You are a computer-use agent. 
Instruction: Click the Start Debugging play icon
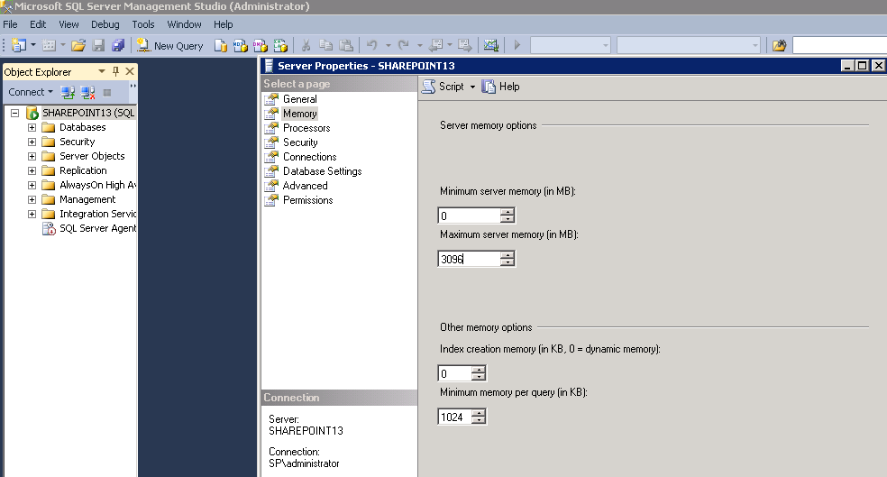tap(517, 45)
